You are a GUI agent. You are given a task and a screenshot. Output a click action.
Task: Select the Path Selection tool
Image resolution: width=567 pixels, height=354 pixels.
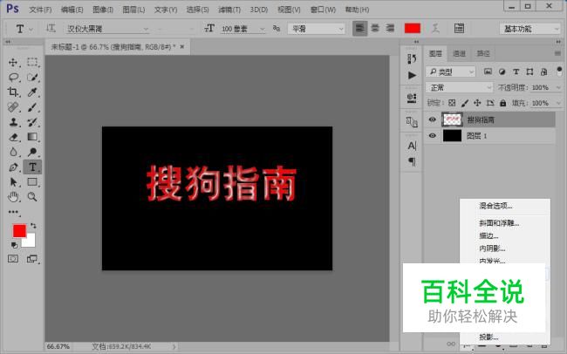click(x=13, y=182)
